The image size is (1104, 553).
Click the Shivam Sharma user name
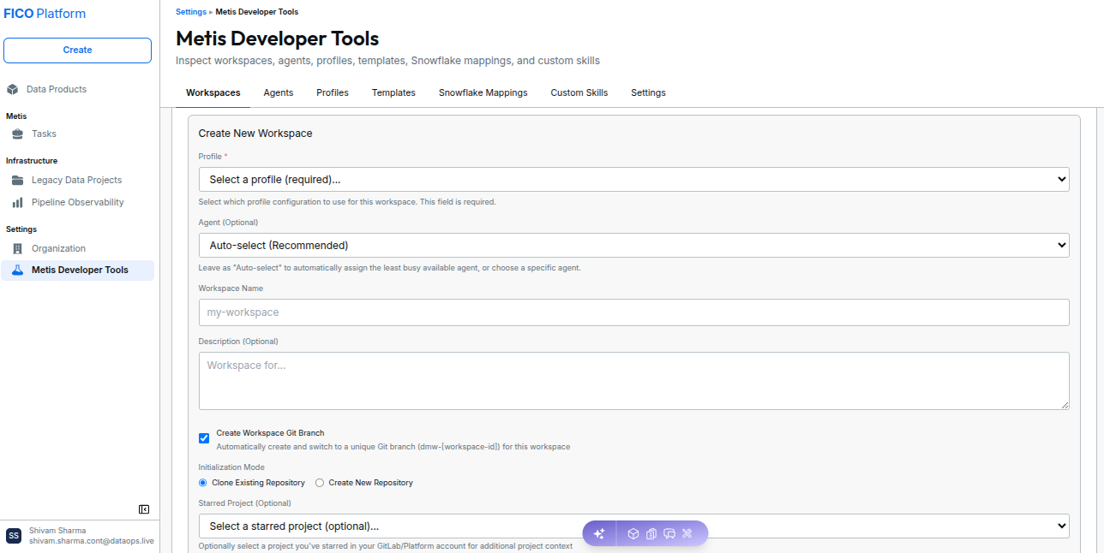57,531
